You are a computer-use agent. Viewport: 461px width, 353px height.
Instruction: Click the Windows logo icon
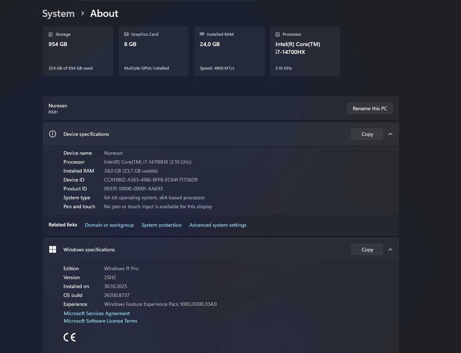click(53, 250)
